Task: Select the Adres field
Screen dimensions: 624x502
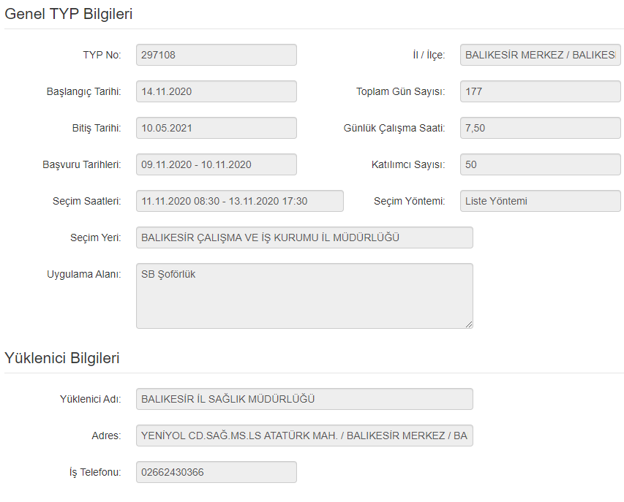Action: point(304,436)
